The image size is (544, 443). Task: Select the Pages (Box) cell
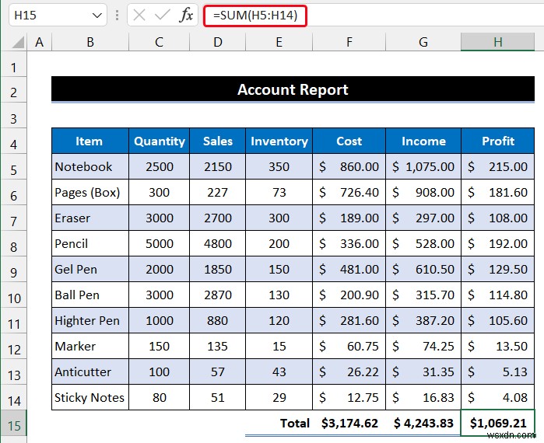pyautogui.click(x=90, y=192)
